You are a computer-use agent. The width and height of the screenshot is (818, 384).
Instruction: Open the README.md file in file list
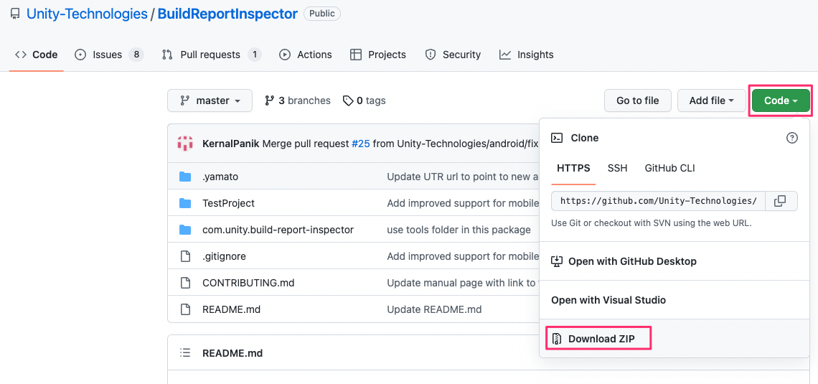click(x=231, y=309)
